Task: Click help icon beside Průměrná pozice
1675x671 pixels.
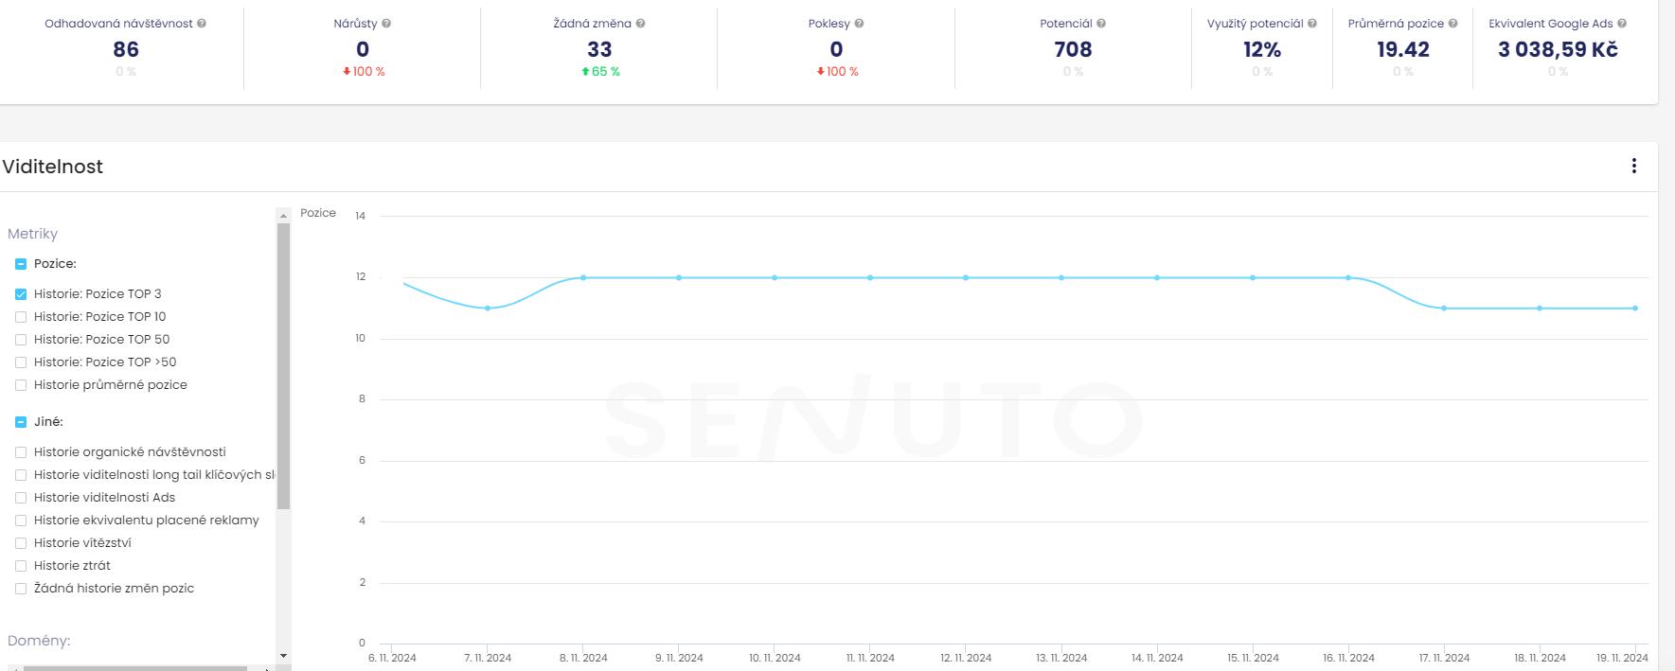Action: [x=1453, y=24]
